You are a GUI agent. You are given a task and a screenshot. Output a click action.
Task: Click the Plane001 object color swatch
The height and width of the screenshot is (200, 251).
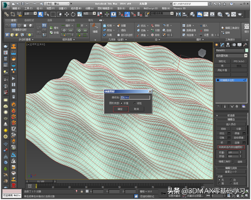pos(246,50)
